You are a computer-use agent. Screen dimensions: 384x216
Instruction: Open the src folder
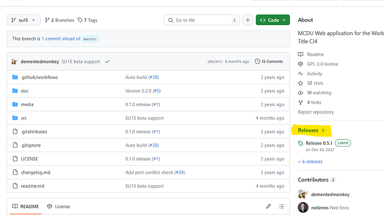pos(24,118)
